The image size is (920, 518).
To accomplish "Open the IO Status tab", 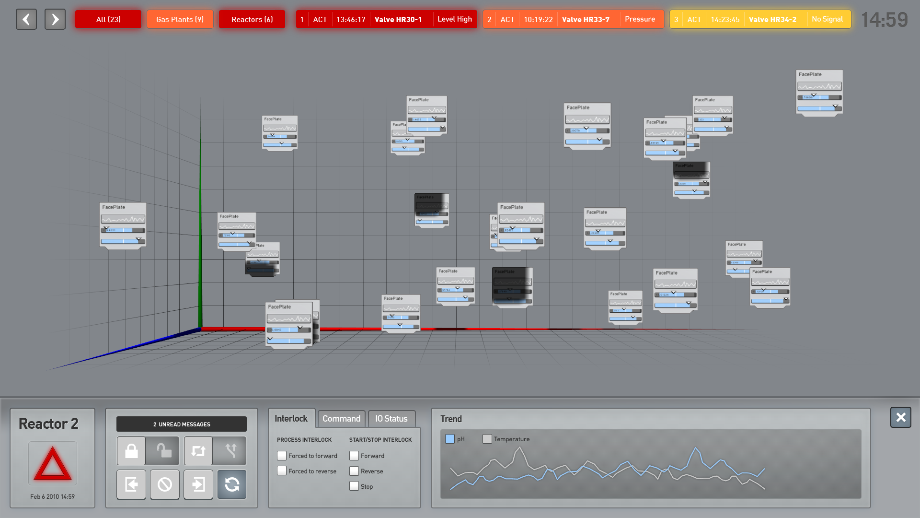I will (x=391, y=419).
